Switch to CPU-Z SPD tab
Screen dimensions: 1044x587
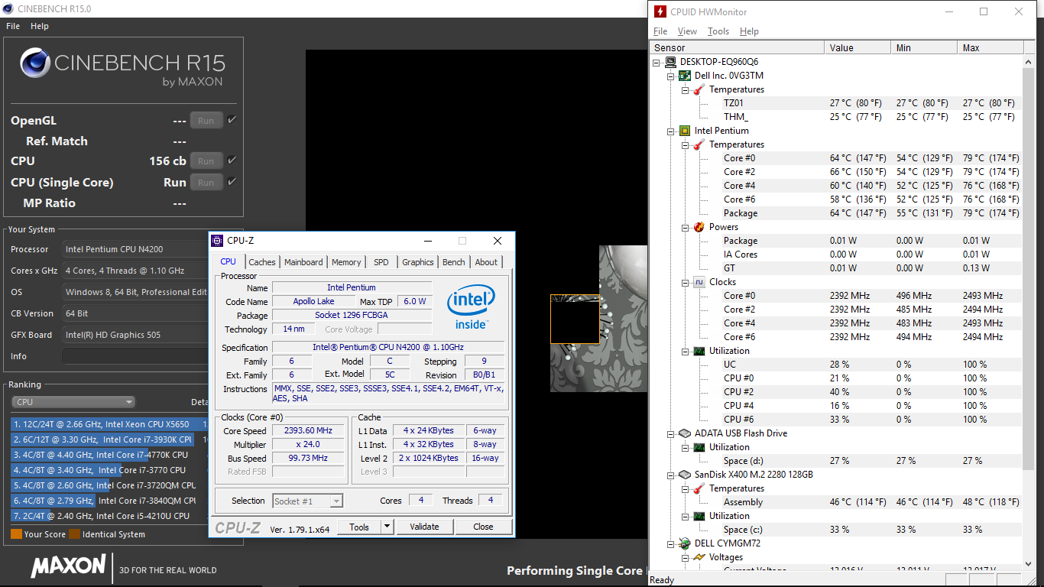381,262
